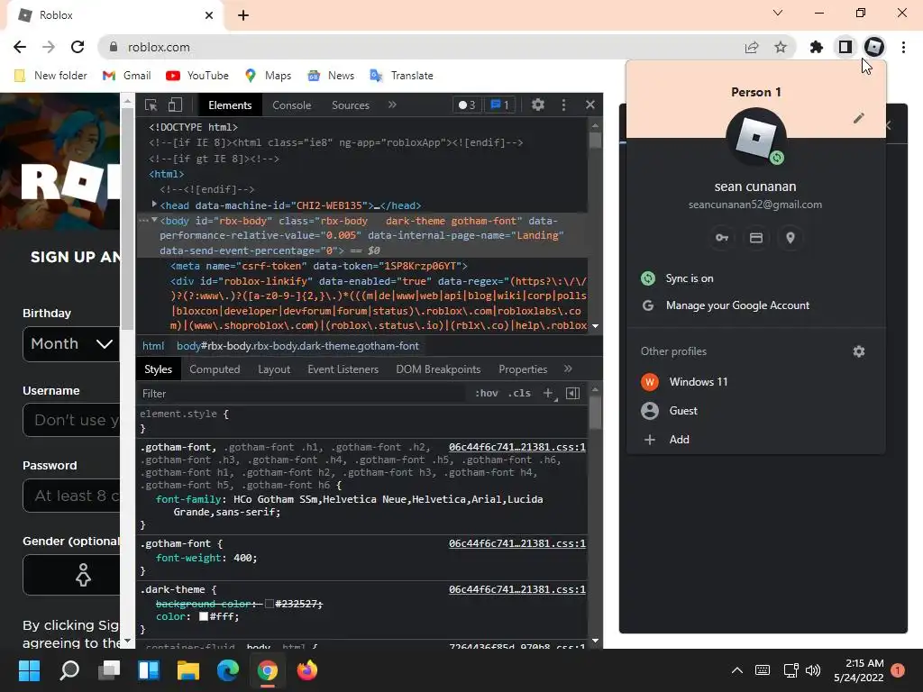This screenshot has height=692, width=923.
Task: Click the #232527 background color swatch
Action: coord(270,604)
